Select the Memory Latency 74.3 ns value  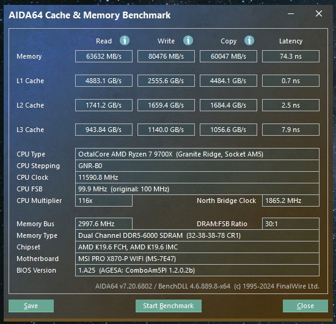pyautogui.click(x=291, y=56)
